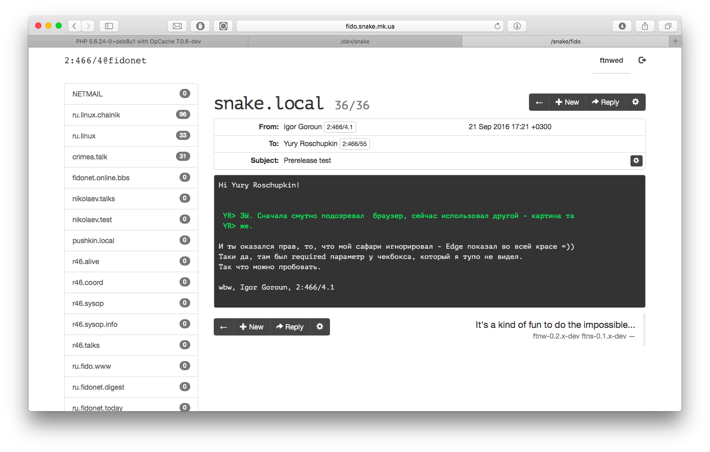Click the page info icon beside the address bar
Screen dimensions: 710x452
(x=517, y=26)
